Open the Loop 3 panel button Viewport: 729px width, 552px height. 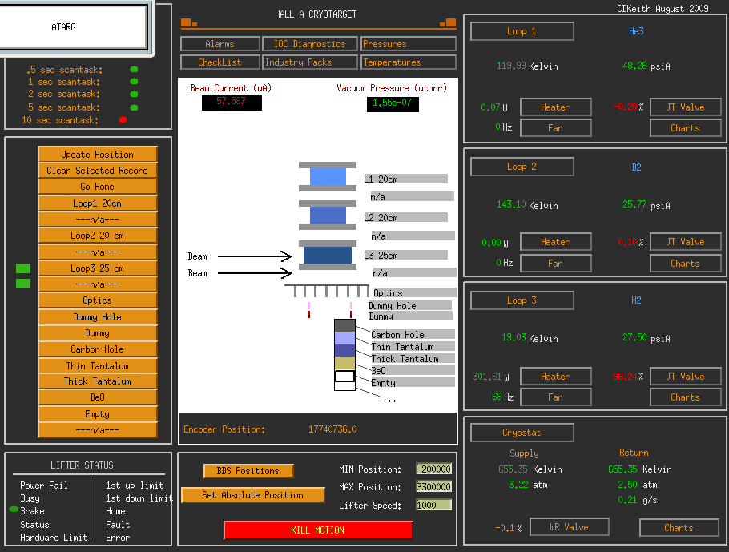[x=522, y=300]
